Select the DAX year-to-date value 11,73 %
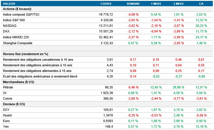Image resolution: width=214 pixels, height=130 pixels. tap(201, 31)
